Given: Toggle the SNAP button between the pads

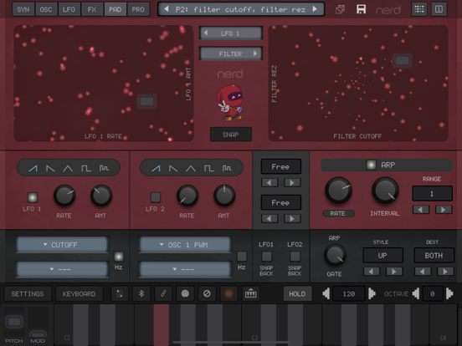Looking at the screenshot, I should (x=231, y=135).
